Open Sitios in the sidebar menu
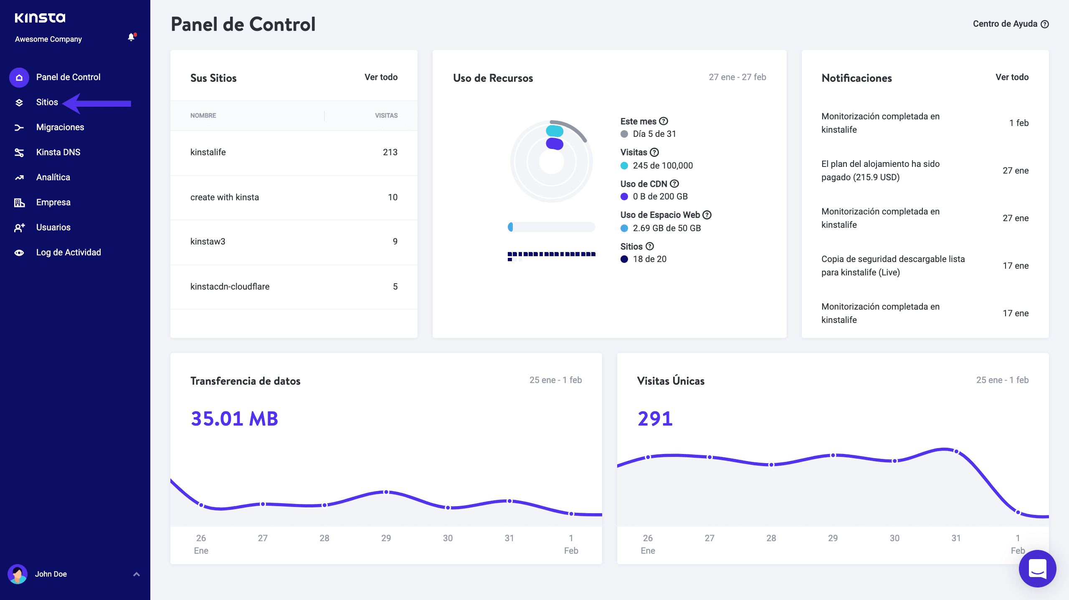Viewport: 1069px width, 600px height. (x=47, y=102)
